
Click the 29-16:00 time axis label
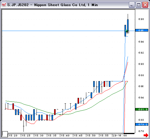pos(120,136)
